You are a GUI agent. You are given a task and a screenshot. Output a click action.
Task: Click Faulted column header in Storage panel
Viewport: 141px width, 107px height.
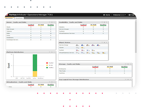coord(95,66)
